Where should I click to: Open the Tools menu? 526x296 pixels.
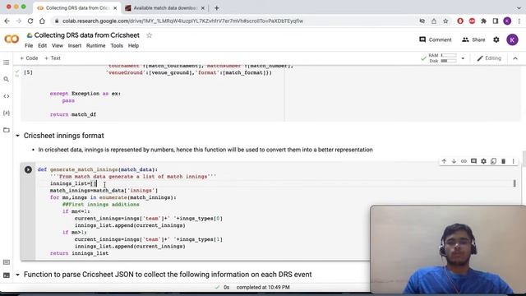click(117, 46)
